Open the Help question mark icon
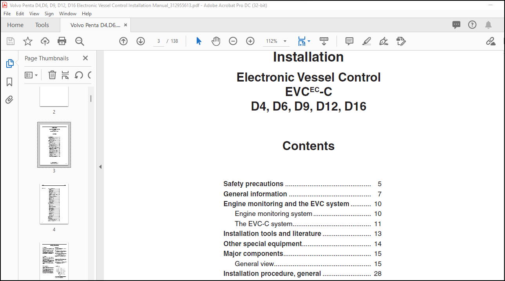Image resolution: width=505 pixels, height=281 pixels. [472, 25]
